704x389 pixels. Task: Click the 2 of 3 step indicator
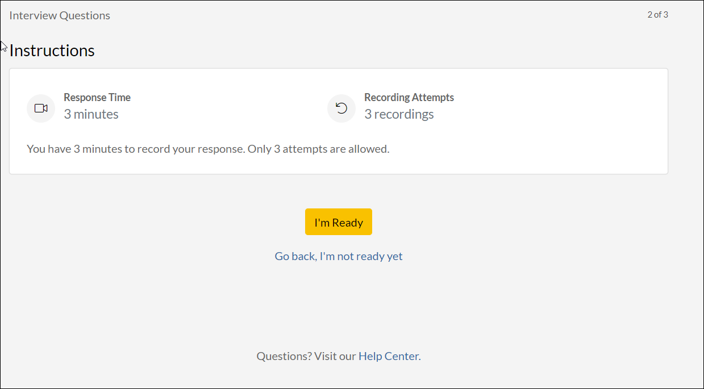[657, 15]
